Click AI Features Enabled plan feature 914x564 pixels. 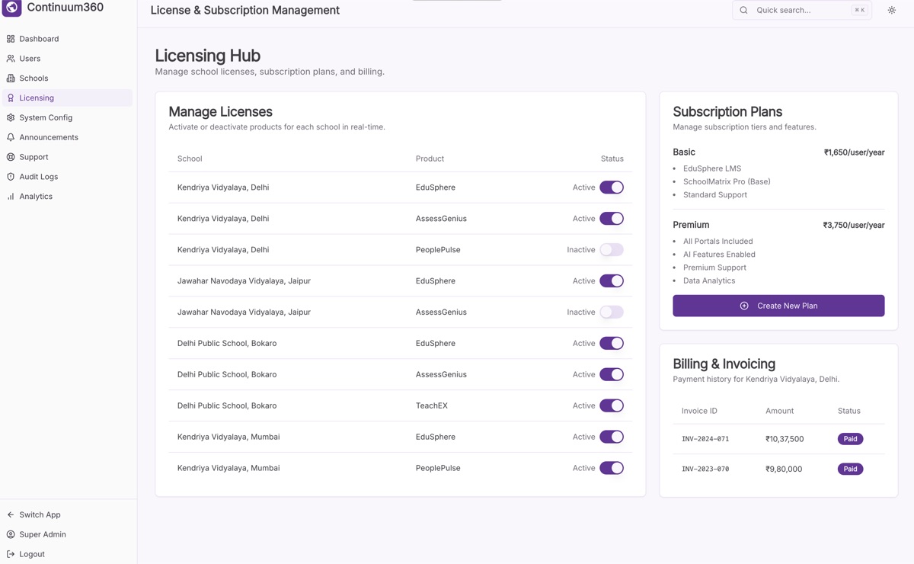pos(719,255)
